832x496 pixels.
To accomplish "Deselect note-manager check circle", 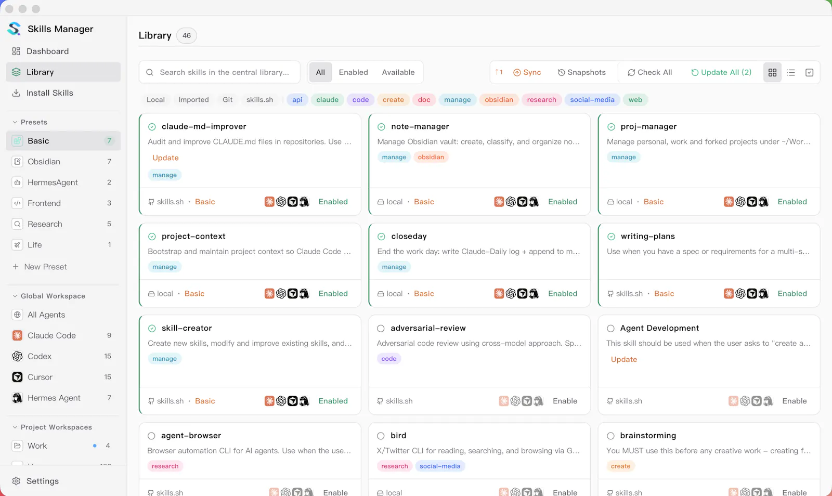I will tap(381, 127).
